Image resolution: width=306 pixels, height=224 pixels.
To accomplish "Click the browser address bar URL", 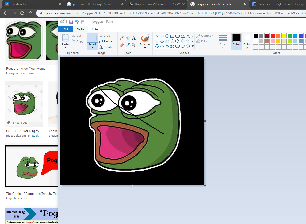I will (x=175, y=13).
